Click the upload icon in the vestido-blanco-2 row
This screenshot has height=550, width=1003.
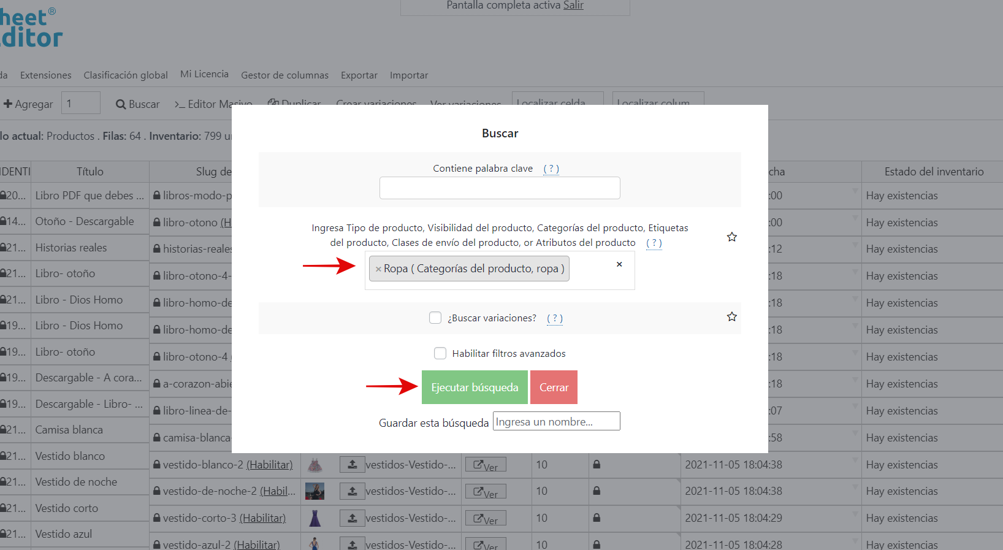[x=353, y=465]
